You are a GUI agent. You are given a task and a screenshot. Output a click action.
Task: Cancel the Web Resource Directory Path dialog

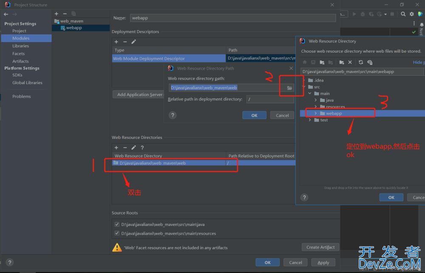click(282, 115)
